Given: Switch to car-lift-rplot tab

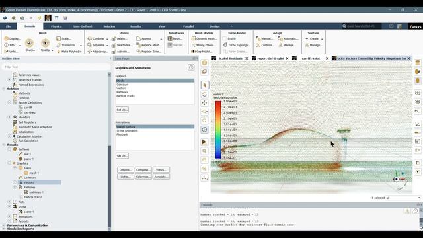Looking at the screenshot, I should point(311,58).
